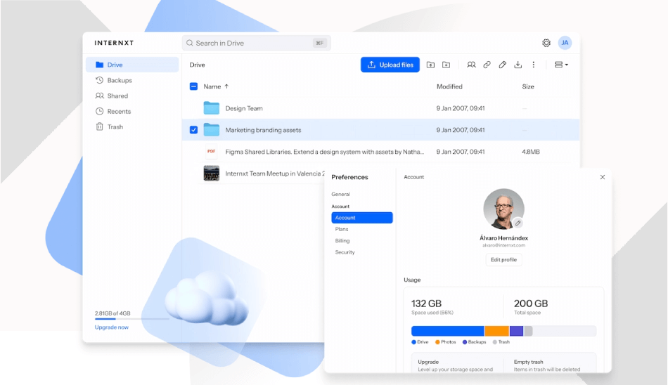This screenshot has height=385, width=668.
Task: Open the settings gear icon
Action: (x=546, y=43)
